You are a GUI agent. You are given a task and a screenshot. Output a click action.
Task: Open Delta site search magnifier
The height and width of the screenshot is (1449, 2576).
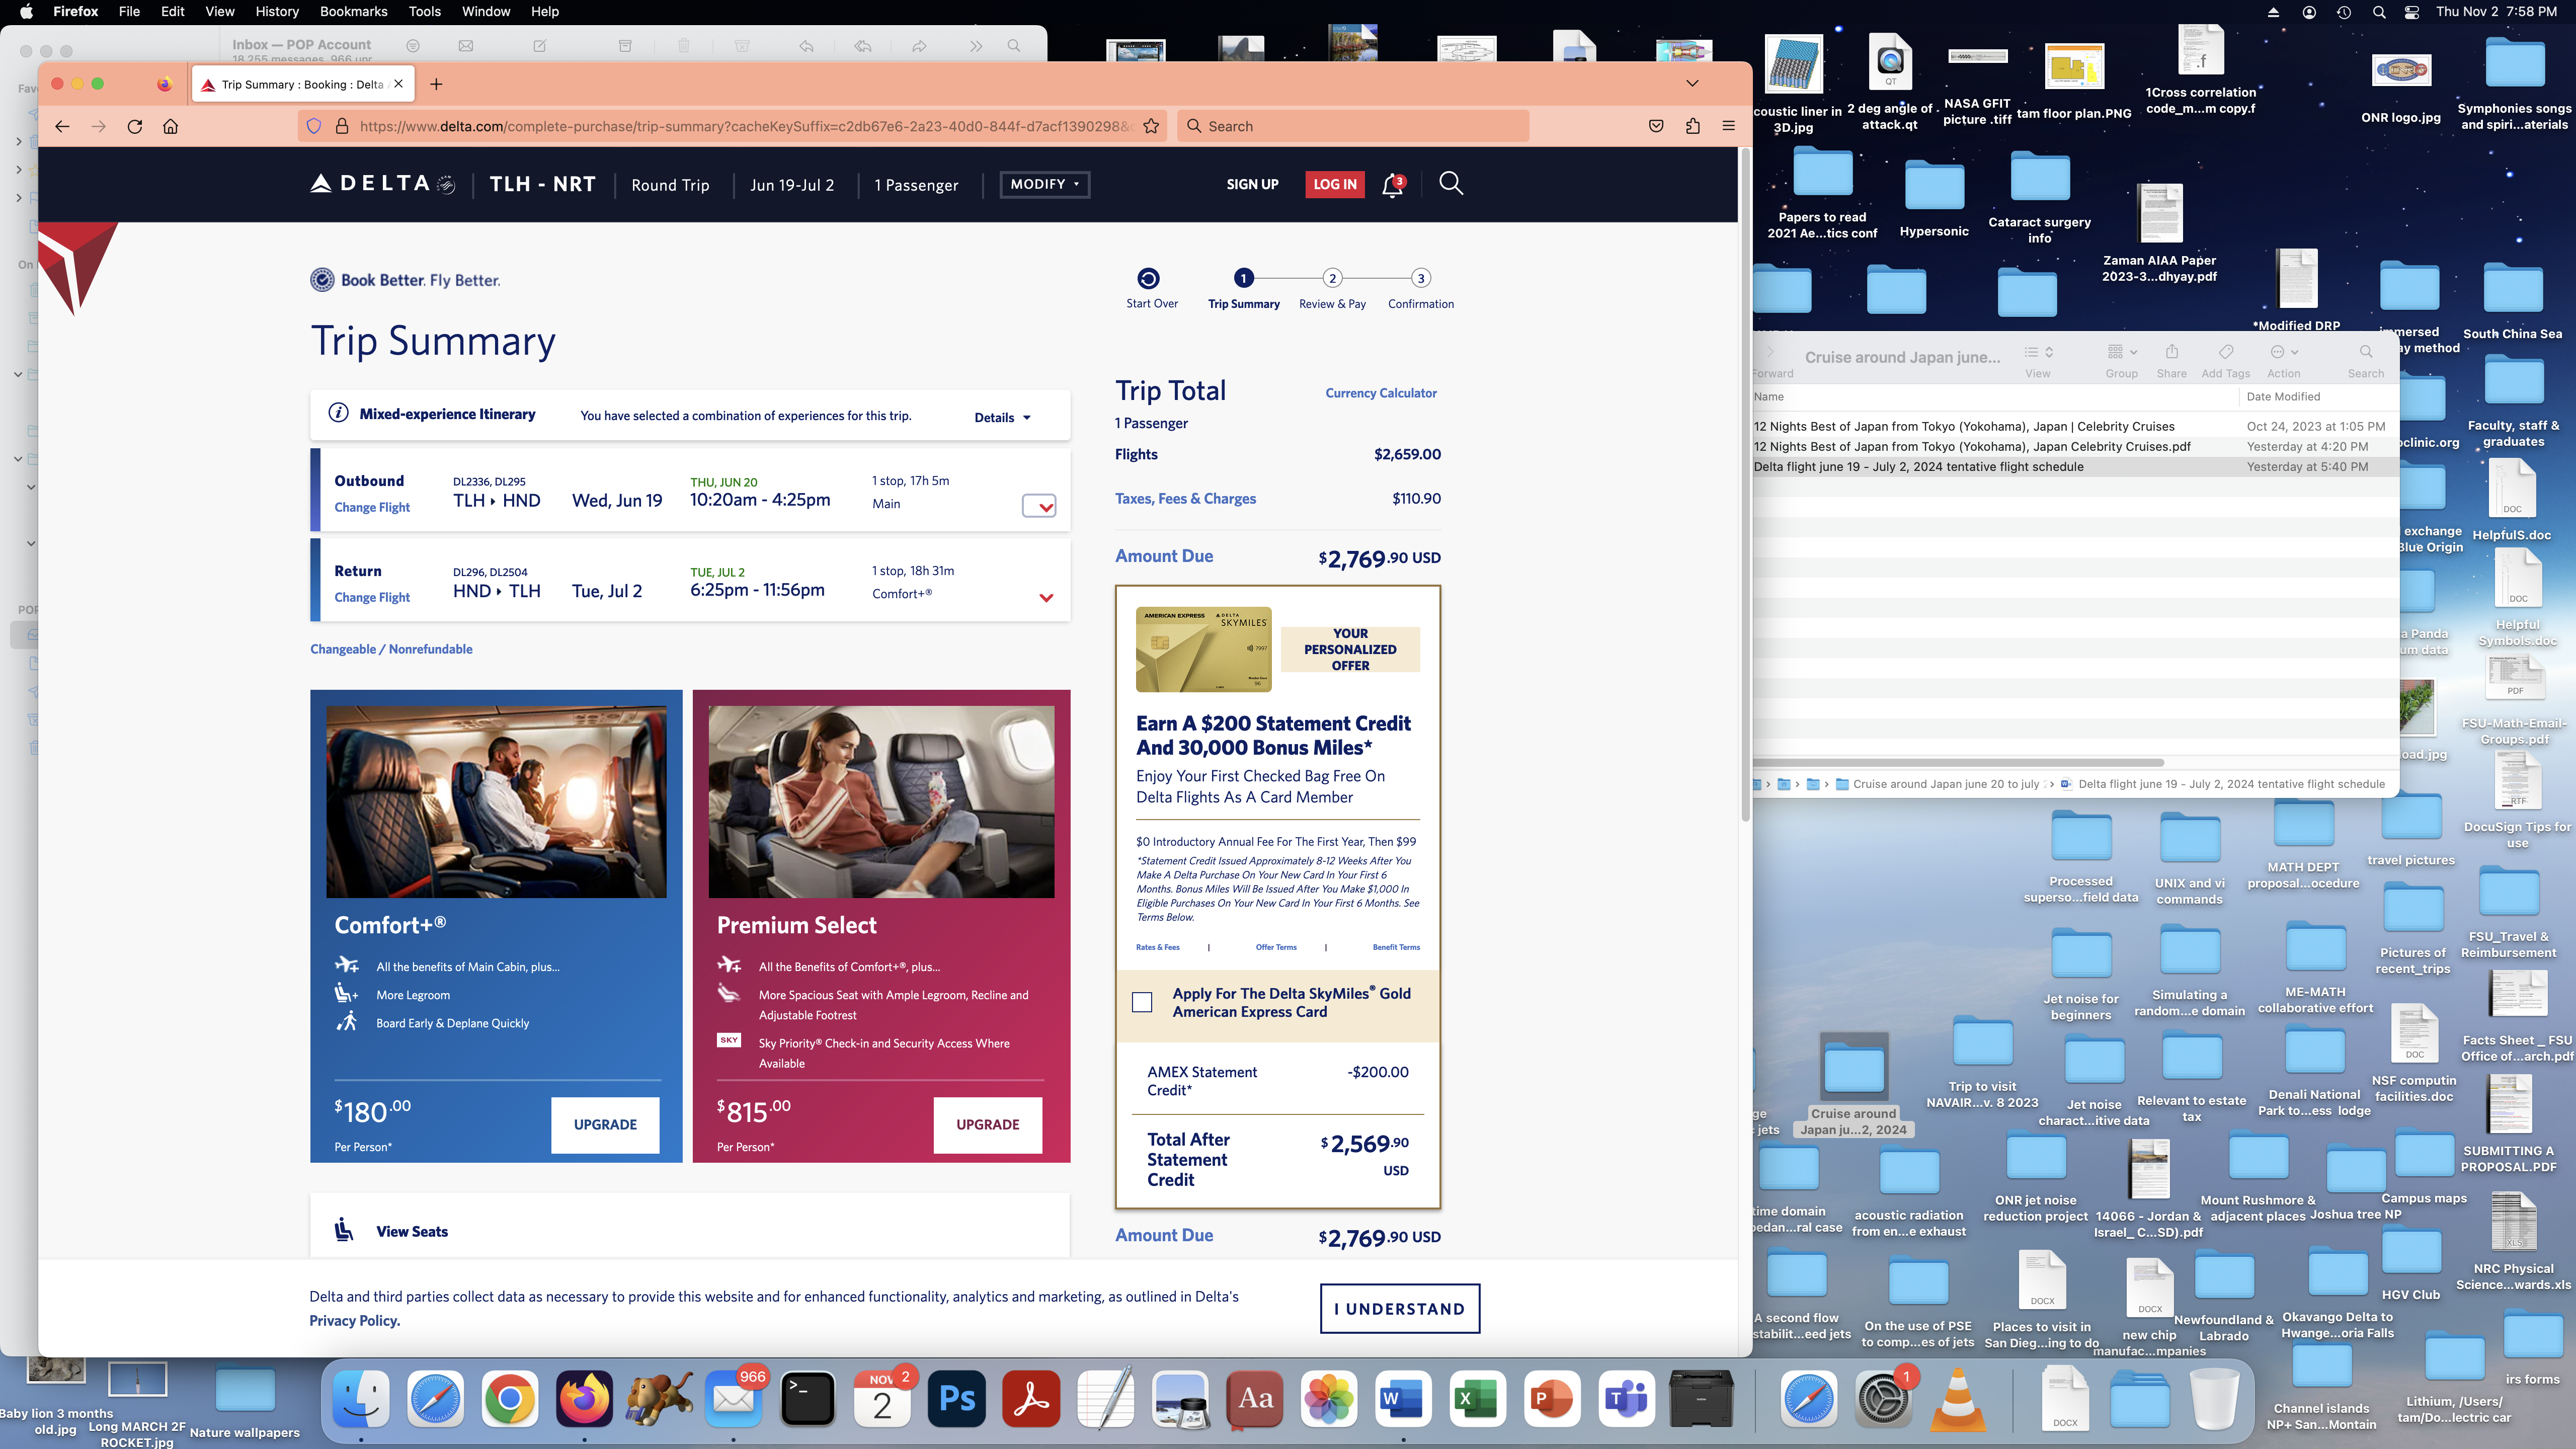click(1451, 183)
